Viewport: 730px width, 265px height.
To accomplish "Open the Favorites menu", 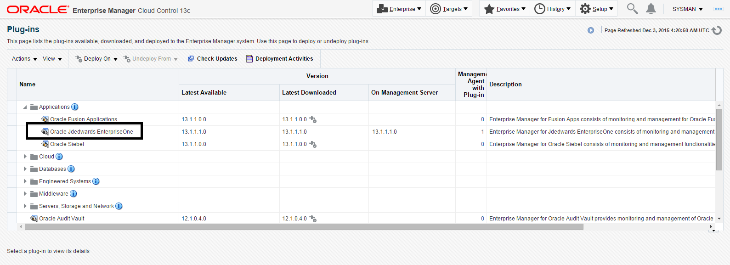I will [x=504, y=9].
